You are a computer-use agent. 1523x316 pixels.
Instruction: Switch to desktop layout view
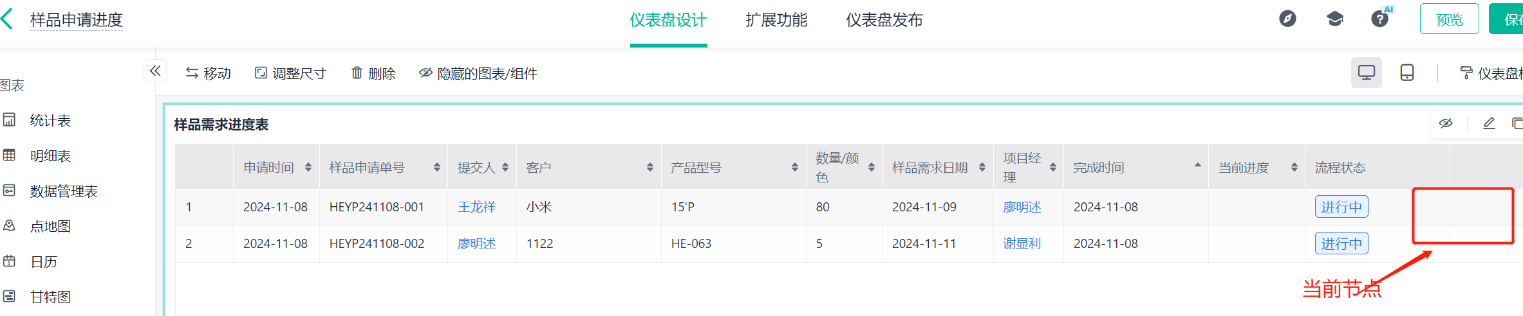coord(1366,73)
